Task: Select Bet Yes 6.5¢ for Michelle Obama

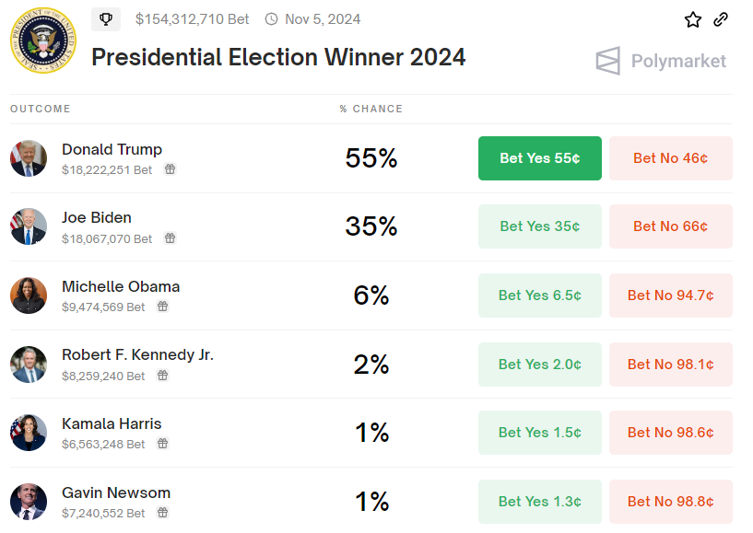Action: [540, 295]
